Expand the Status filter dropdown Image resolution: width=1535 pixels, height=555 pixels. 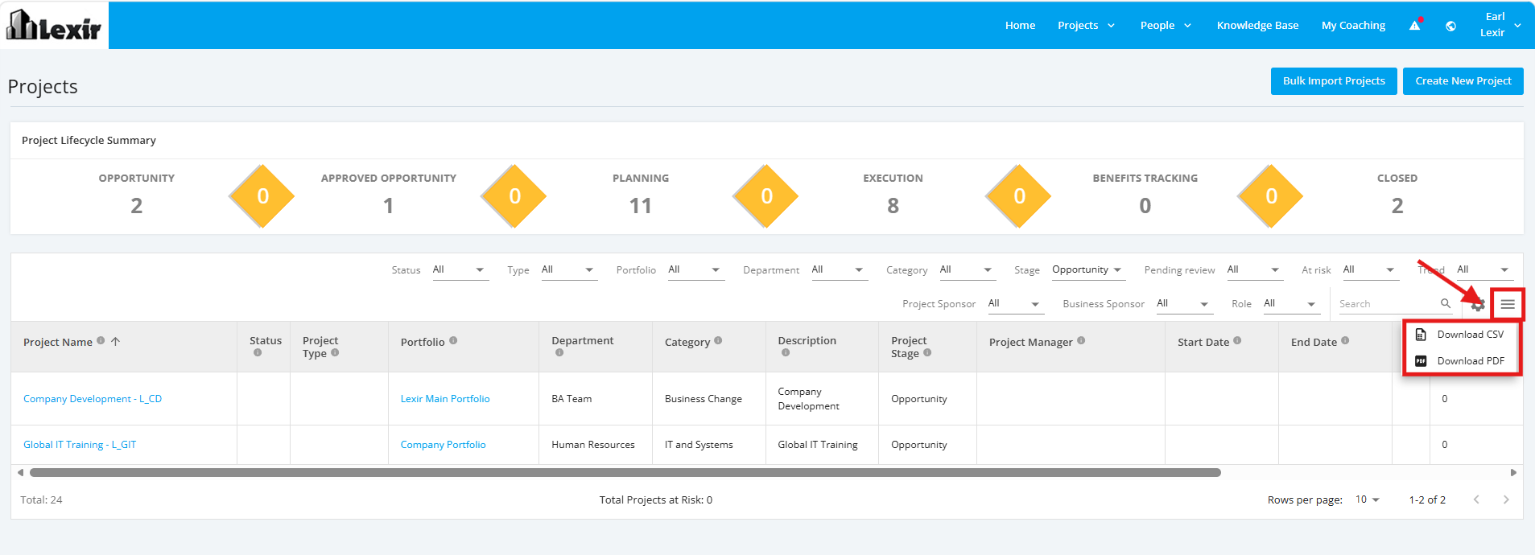[460, 270]
